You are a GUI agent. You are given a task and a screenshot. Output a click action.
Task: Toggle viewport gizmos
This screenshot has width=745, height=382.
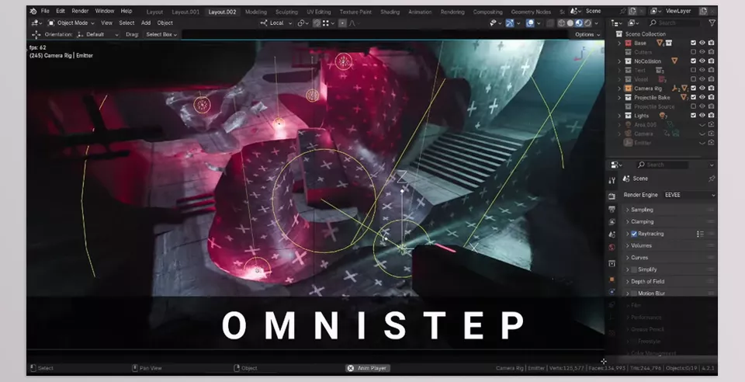click(509, 23)
